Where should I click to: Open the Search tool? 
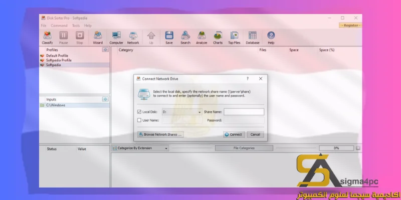[185, 37]
